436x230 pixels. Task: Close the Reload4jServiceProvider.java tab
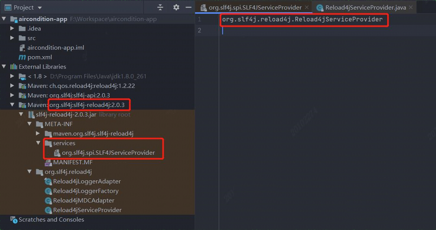click(411, 7)
